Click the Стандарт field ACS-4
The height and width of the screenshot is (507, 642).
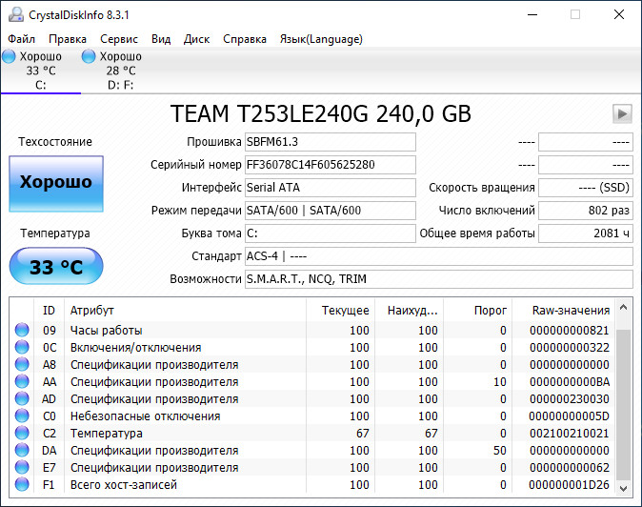(x=439, y=256)
